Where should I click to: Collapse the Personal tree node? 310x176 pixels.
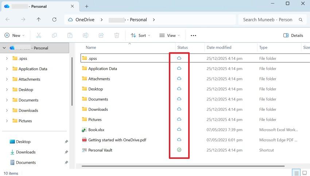point(4,48)
